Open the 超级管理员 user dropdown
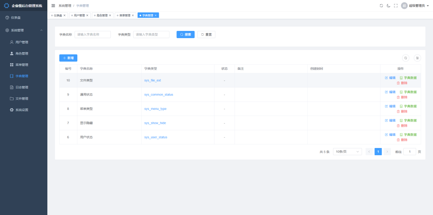The height and width of the screenshot is (215, 433). pyautogui.click(x=419, y=6)
